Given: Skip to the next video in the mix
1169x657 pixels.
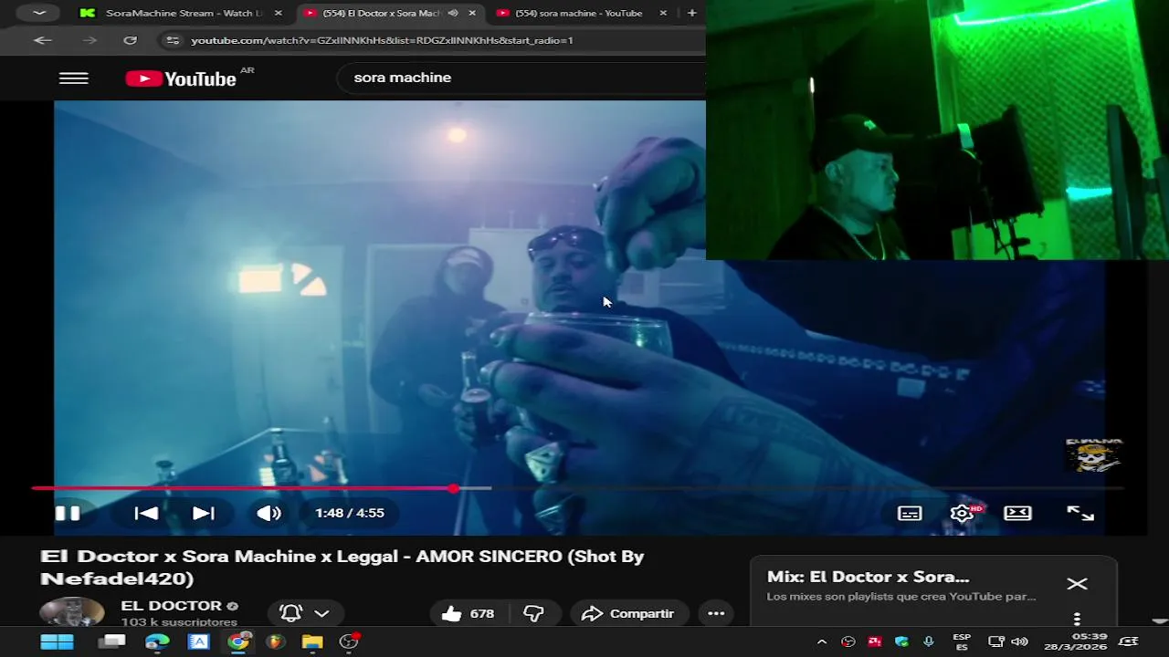Looking at the screenshot, I should [x=204, y=513].
